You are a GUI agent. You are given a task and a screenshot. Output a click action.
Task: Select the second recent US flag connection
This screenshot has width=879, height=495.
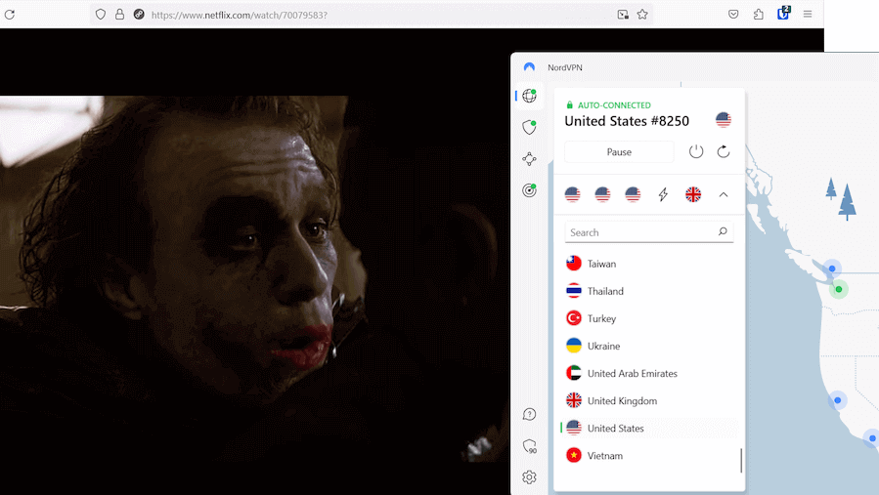pyautogui.click(x=602, y=194)
